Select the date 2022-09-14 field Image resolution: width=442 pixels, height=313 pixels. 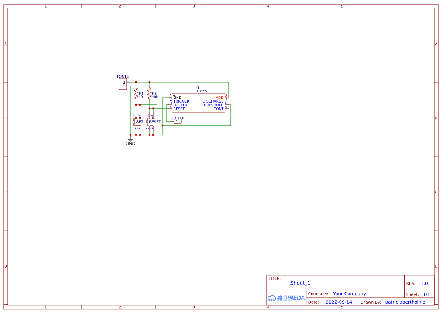[x=339, y=302]
